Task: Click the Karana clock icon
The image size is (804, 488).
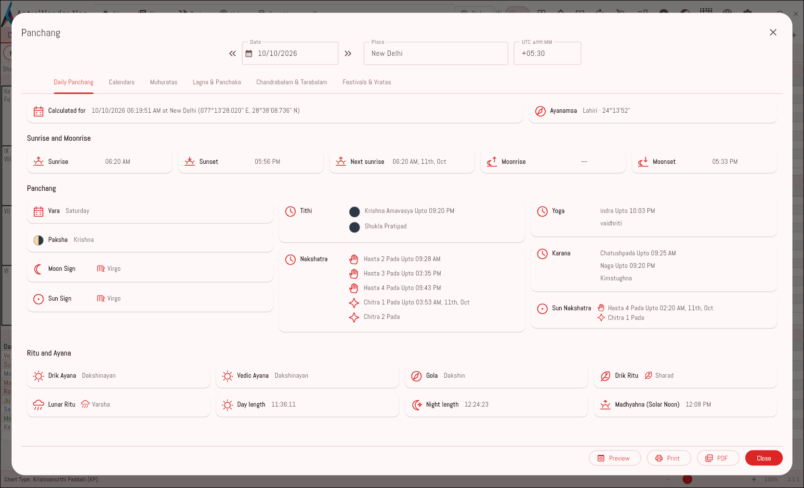Action: pos(542,254)
